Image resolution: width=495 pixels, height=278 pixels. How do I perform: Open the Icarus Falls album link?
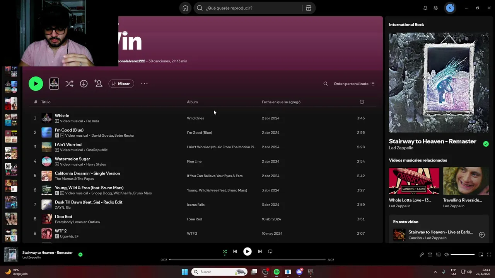(x=196, y=205)
